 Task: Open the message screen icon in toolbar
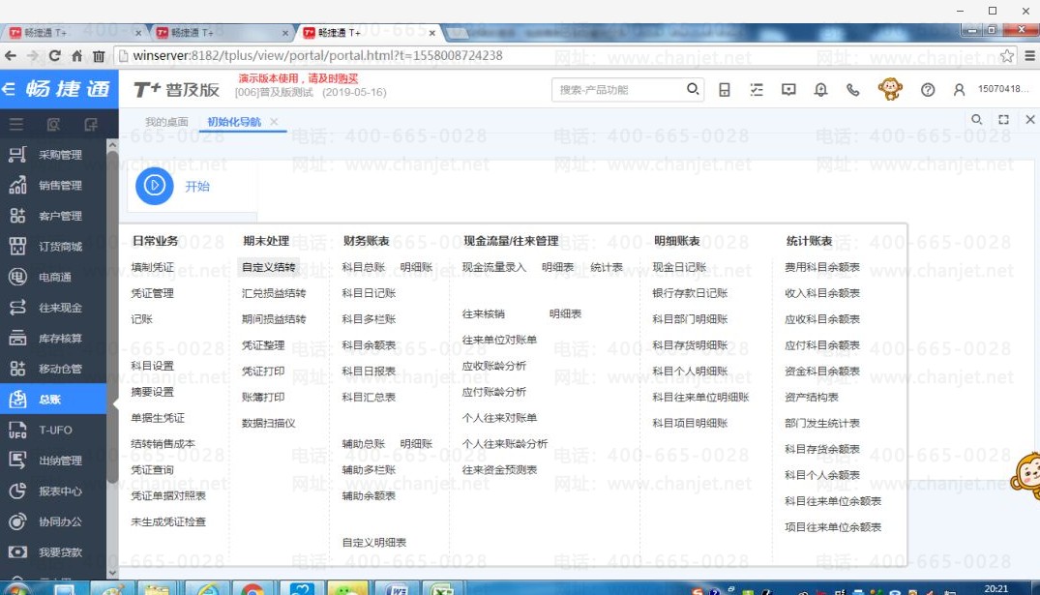[788, 90]
